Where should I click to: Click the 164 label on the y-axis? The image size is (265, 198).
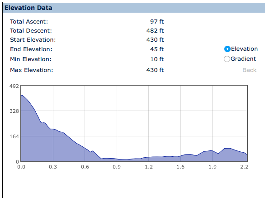coord(14,136)
